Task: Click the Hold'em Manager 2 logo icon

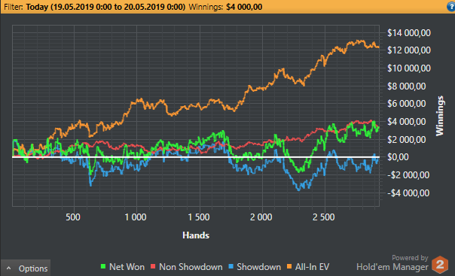Action: (440, 265)
